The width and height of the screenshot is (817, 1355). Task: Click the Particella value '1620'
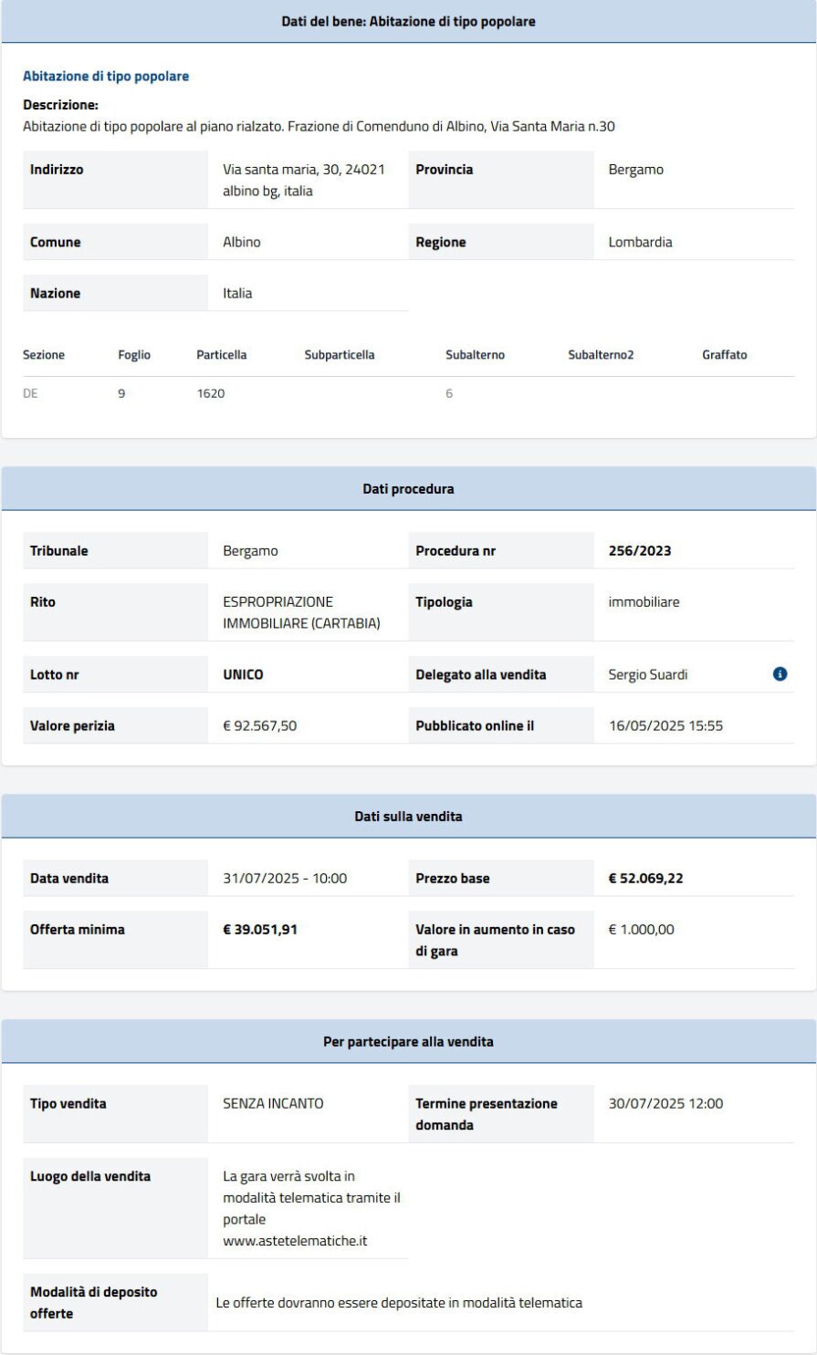click(211, 393)
